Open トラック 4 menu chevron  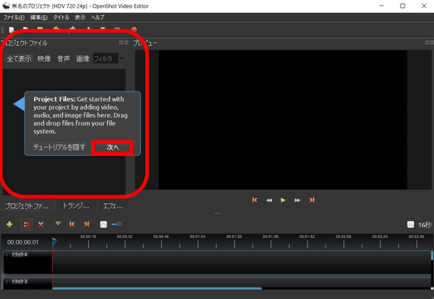pos(7,255)
